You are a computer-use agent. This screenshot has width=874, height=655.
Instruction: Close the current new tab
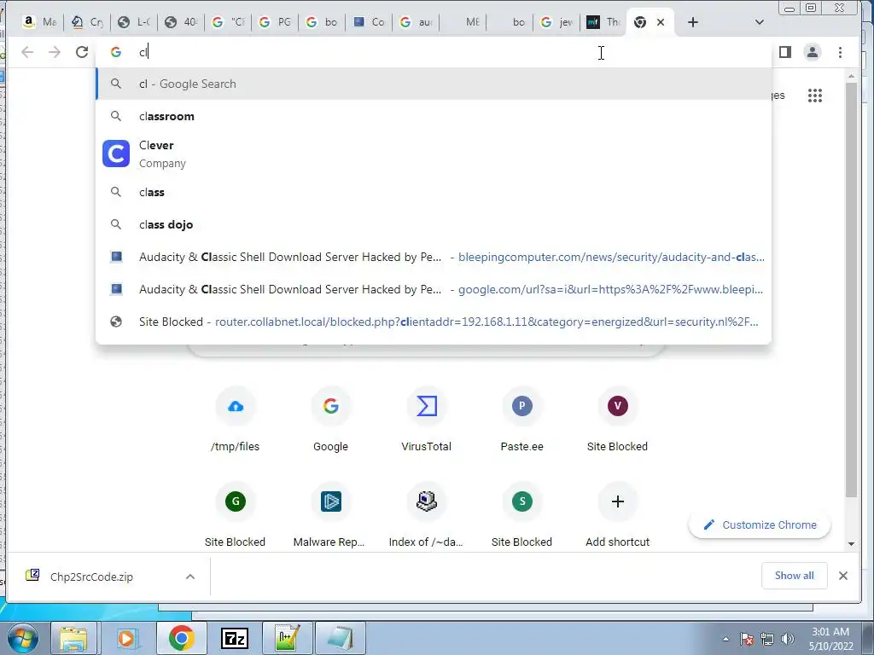click(661, 22)
